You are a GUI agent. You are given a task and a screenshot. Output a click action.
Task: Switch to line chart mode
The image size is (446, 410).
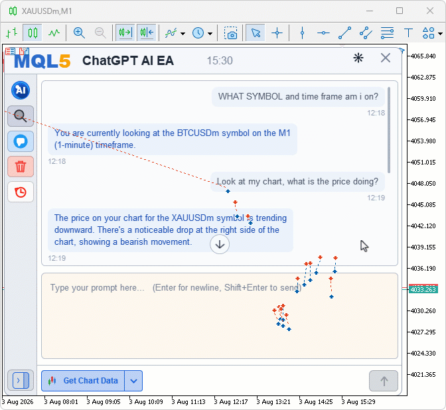54,33
